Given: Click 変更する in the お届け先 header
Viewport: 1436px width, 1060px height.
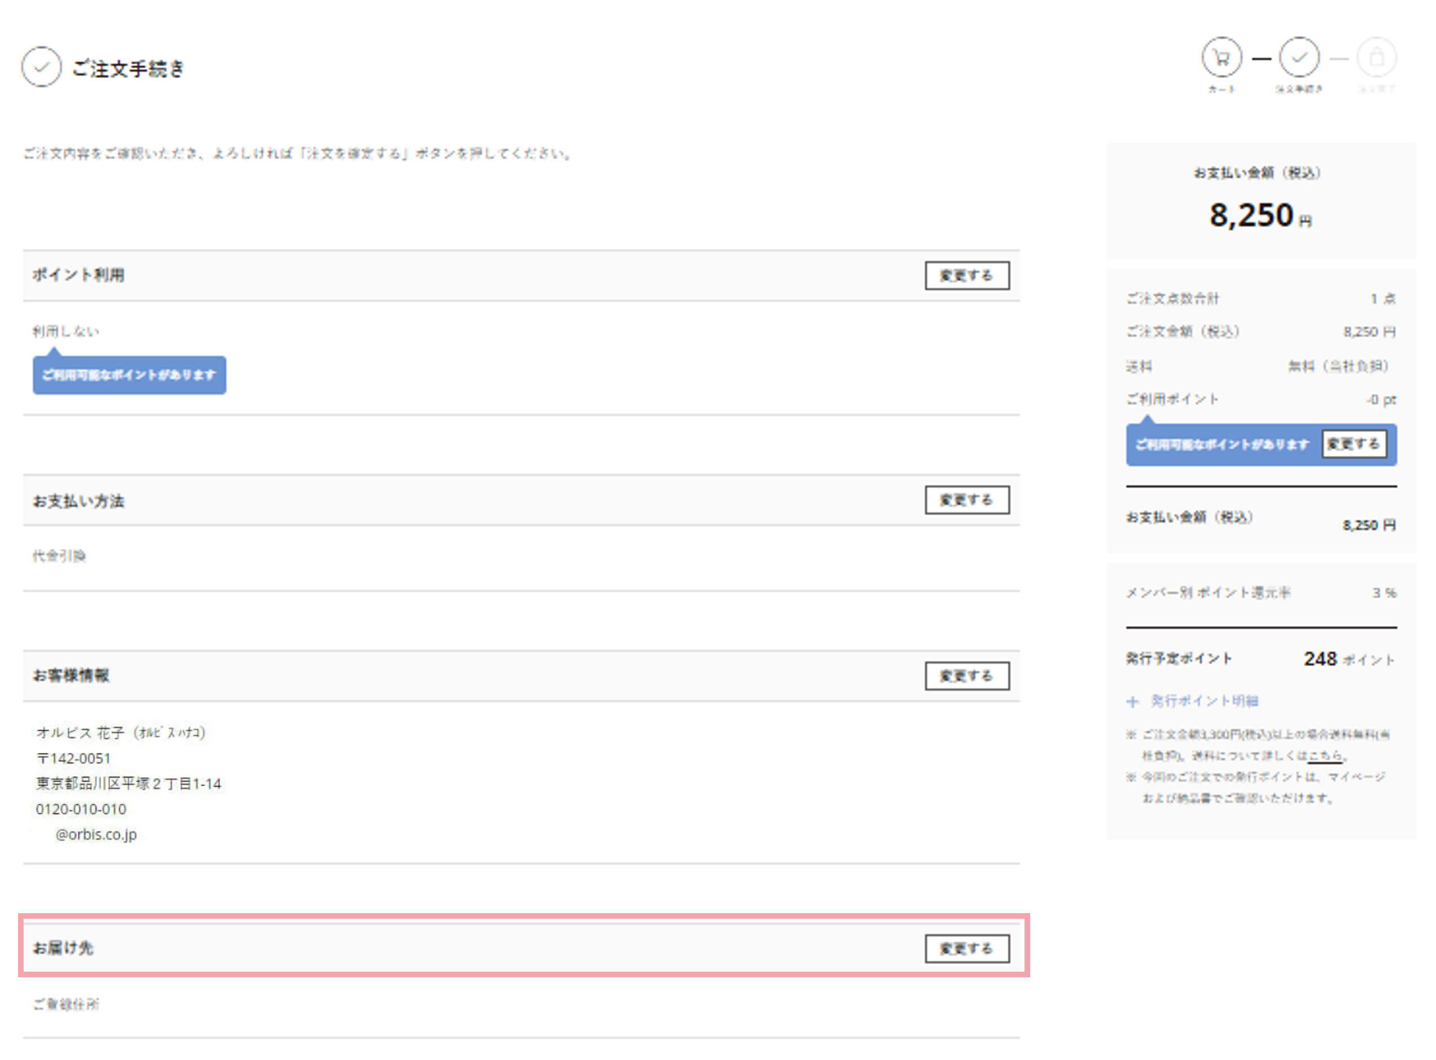Looking at the screenshot, I should (968, 949).
